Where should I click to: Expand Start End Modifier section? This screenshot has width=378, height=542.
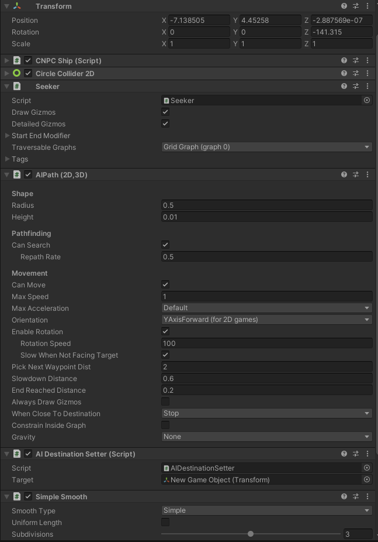(7, 135)
